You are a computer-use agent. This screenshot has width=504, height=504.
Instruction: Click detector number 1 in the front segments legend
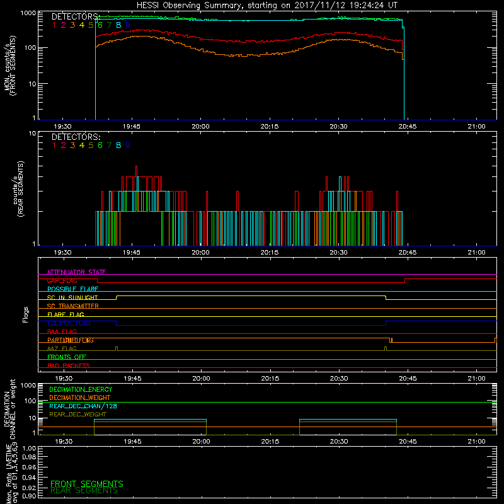54,25
